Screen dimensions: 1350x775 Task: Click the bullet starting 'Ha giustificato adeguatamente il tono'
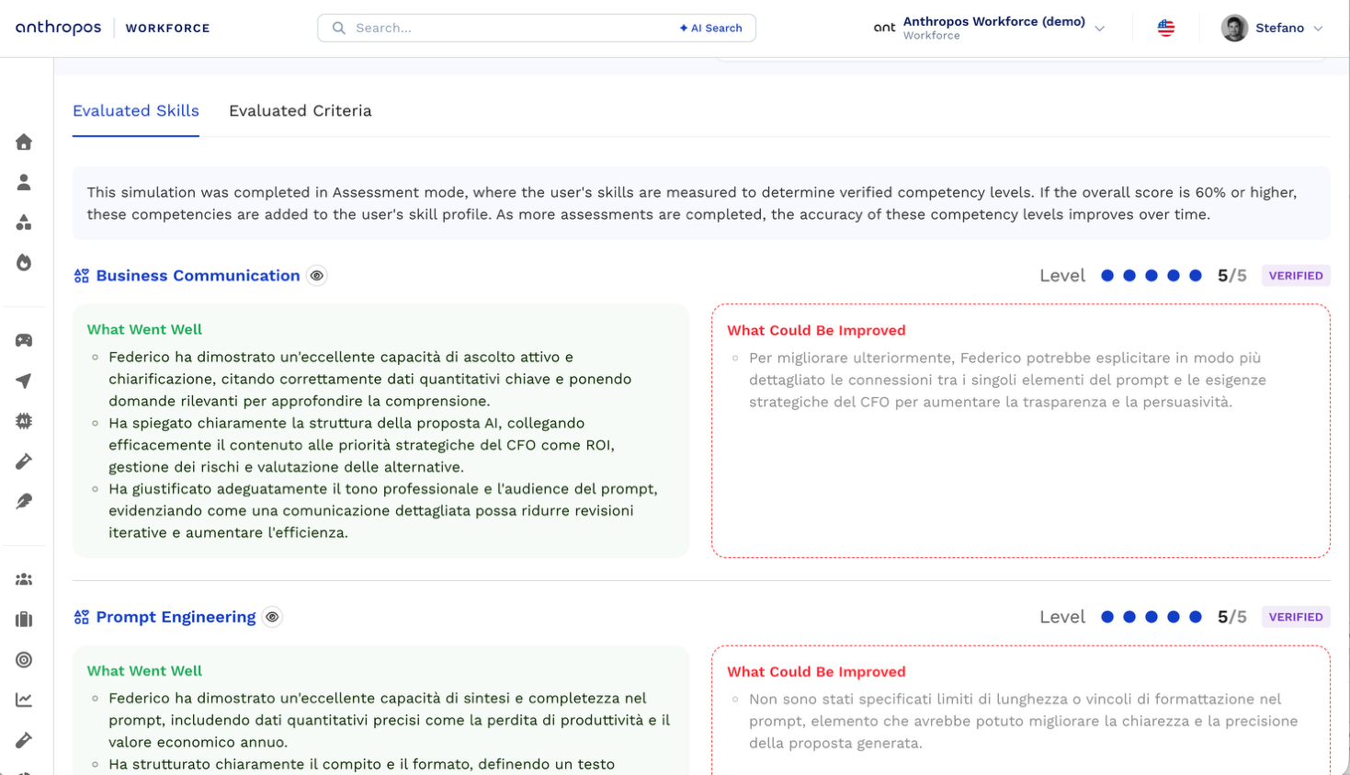coord(382,511)
